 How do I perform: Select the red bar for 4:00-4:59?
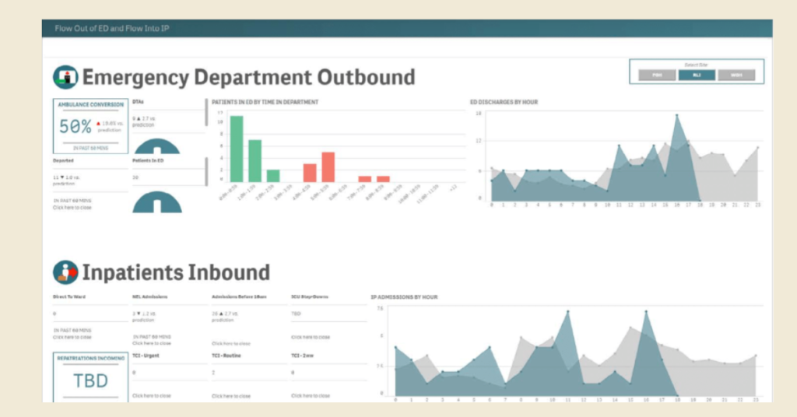coord(310,173)
